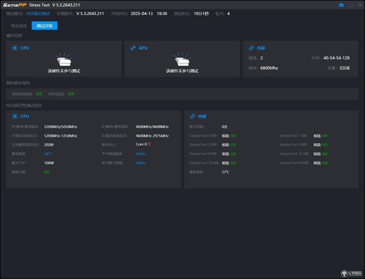Click the SimpleTest 64 MB error count

point(325,163)
